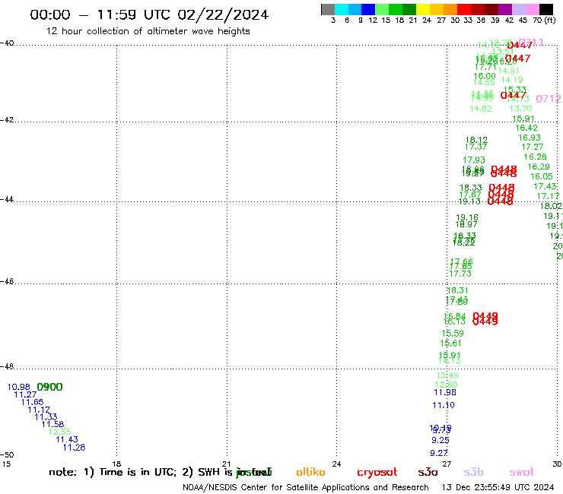Click the purple swatch in the color scale
The width and height of the screenshot is (563, 494).
tap(505, 9)
